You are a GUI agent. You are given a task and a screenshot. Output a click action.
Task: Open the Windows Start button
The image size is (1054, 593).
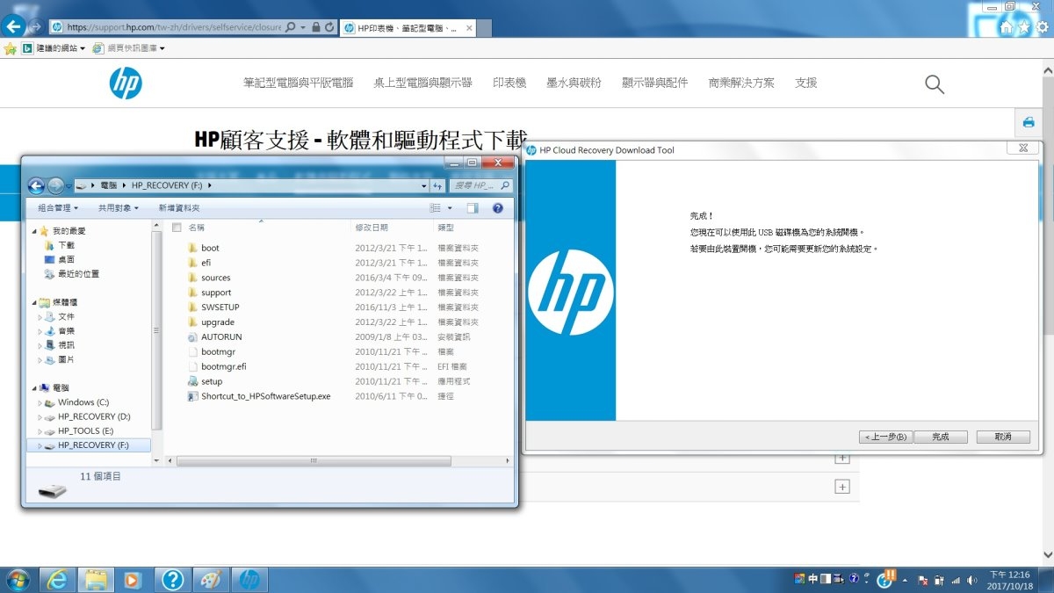(18, 580)
